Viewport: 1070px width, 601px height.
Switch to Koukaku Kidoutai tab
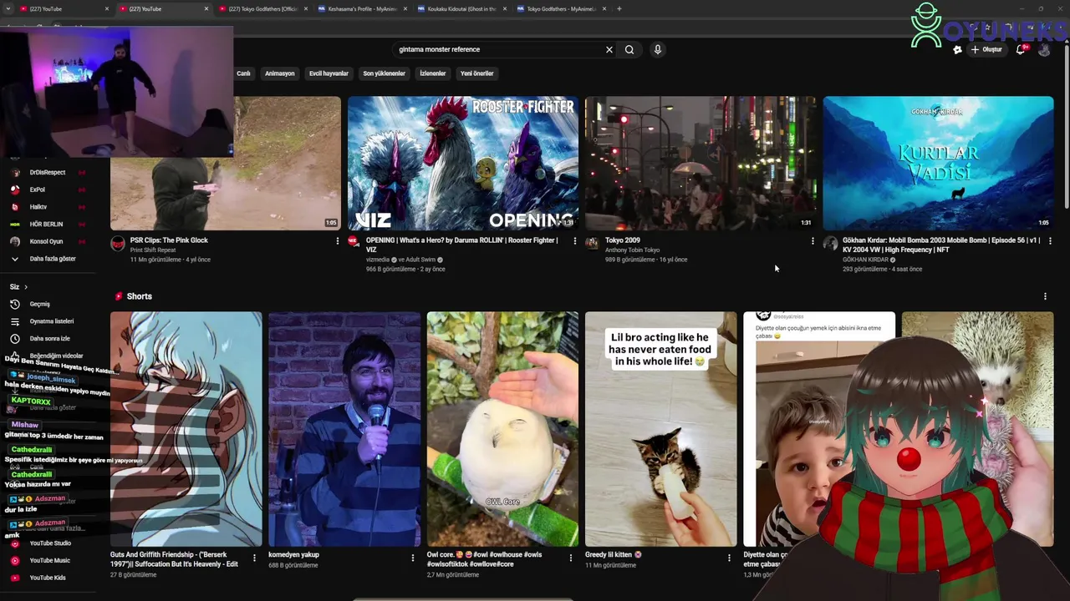point(461,9)
